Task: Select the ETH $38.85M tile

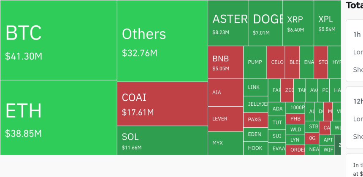Action: [58, 118]
